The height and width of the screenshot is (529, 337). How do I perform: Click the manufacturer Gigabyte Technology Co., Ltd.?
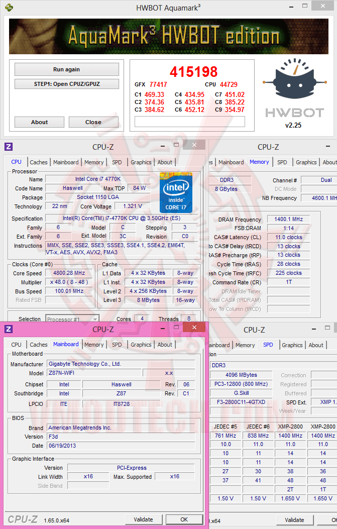[x=121, y=364]
